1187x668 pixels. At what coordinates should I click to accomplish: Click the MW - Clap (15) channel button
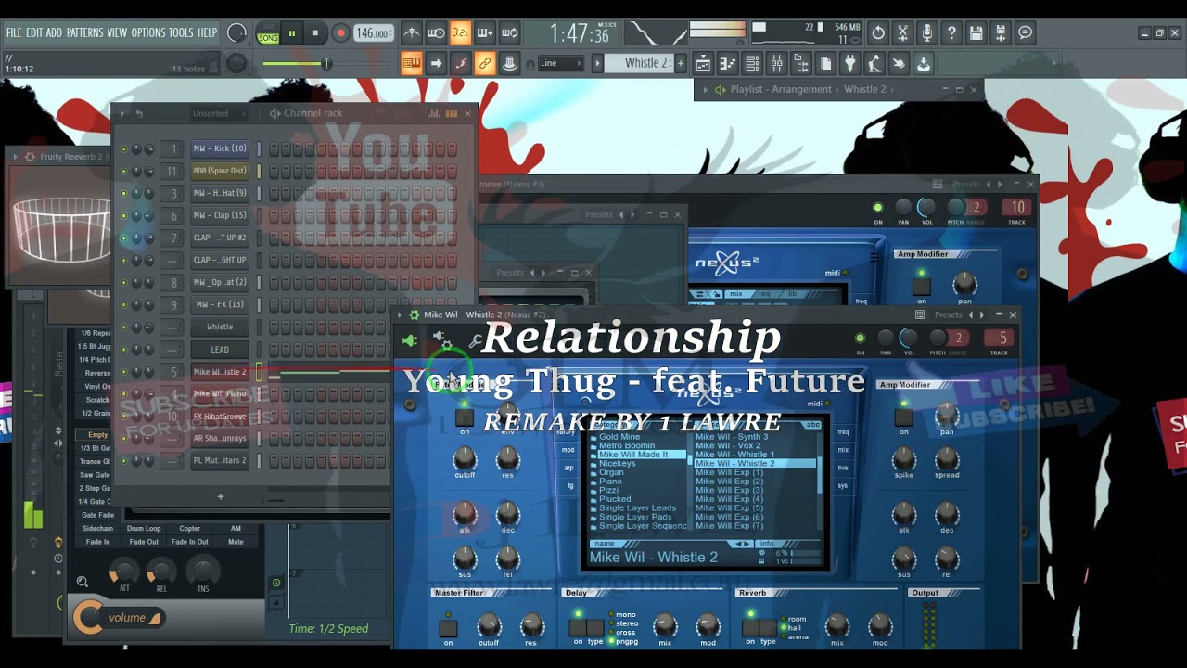tap(220, 215)
